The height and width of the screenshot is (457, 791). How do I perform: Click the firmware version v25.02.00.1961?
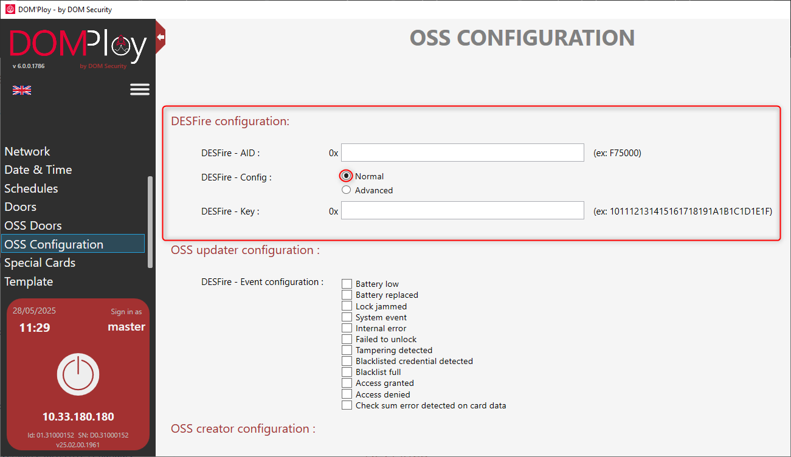[x=78, y=445]
